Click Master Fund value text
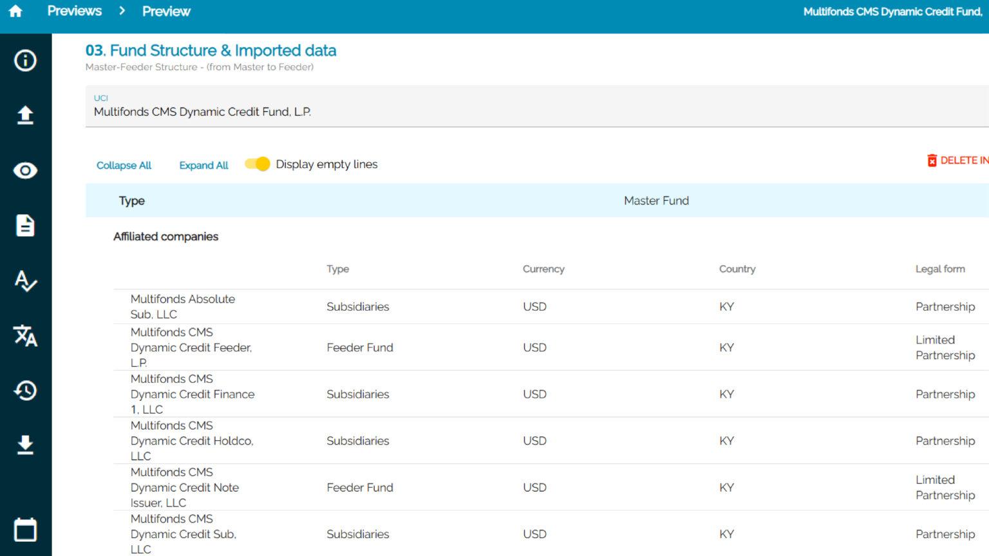 tap(656, 200)
